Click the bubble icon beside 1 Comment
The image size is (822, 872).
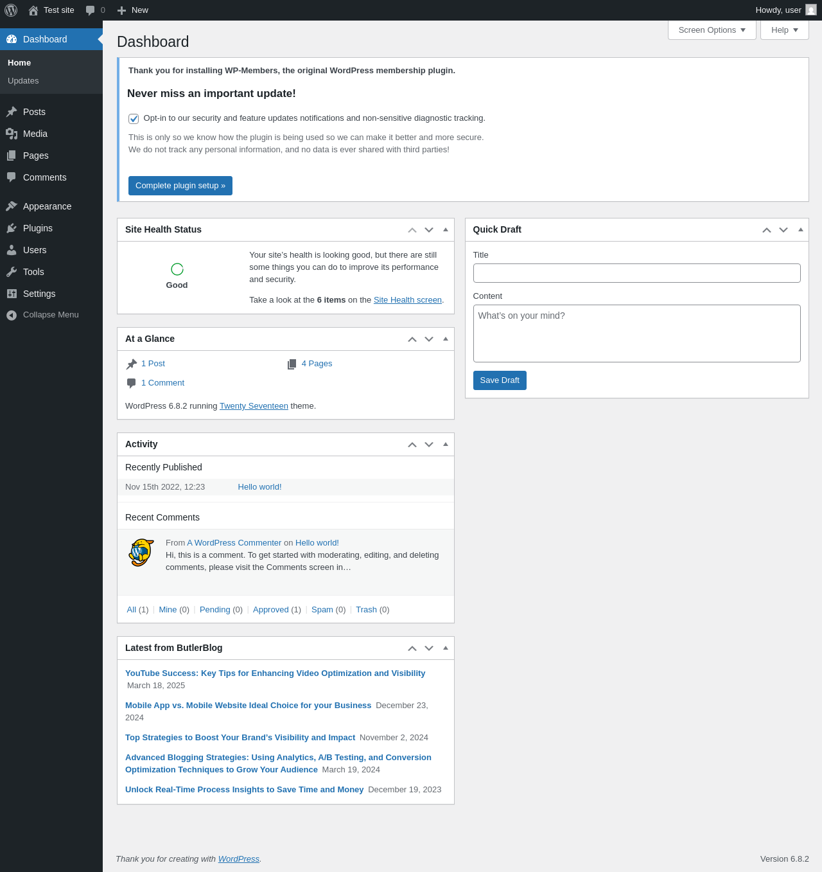(x=132, y=384)
